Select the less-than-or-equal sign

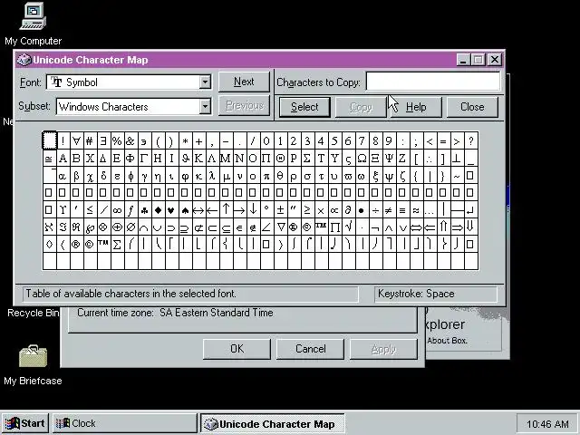click(90, 210)
